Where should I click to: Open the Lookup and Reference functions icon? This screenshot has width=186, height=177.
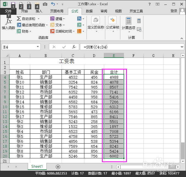pyautogui.click(x=79, y=19)
